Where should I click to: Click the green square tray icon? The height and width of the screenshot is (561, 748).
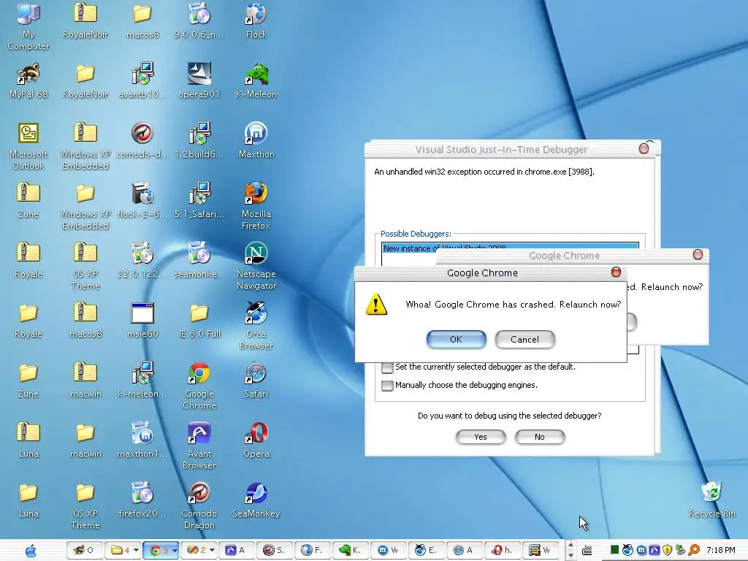614,551
